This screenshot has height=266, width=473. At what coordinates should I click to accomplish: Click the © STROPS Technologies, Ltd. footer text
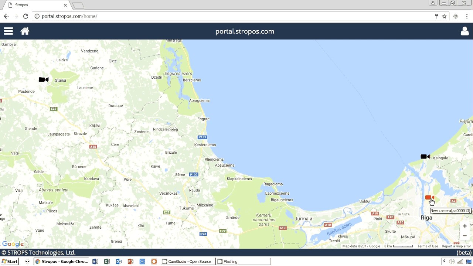[x=38, y=253]
